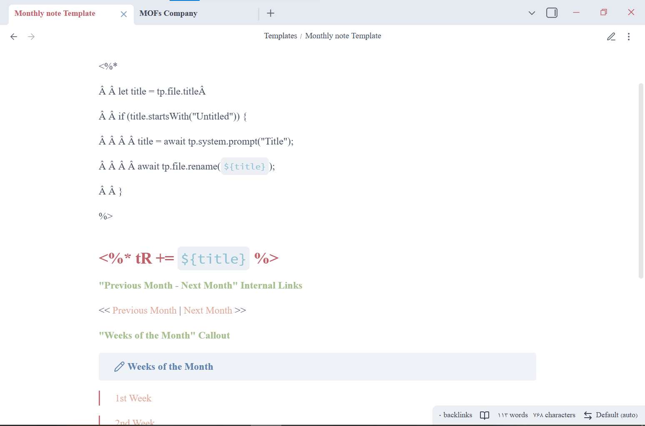Open the 1st Week link
The height and width of the screenshot is (426, 645).
(x=133, y=398)
